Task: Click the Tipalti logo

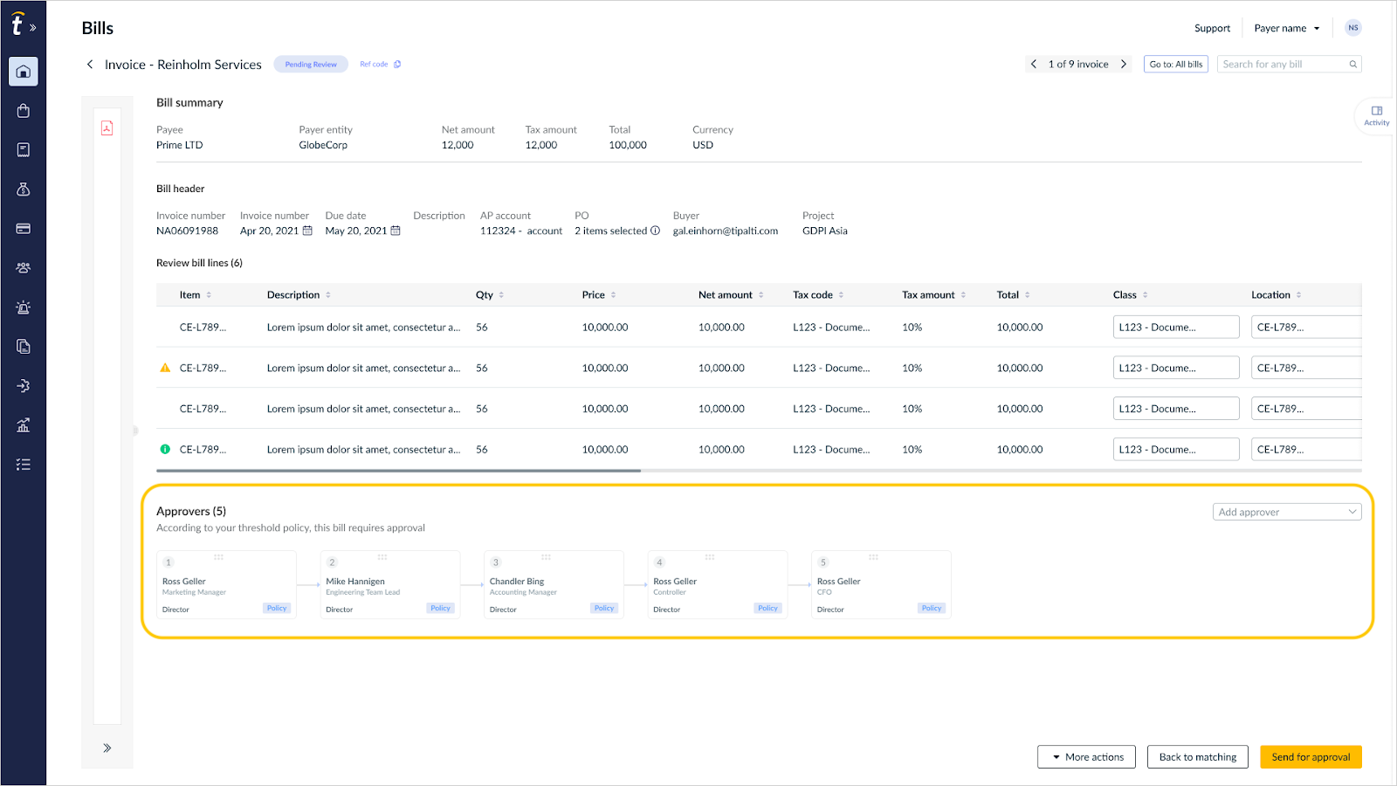Action: click(17, 24)
